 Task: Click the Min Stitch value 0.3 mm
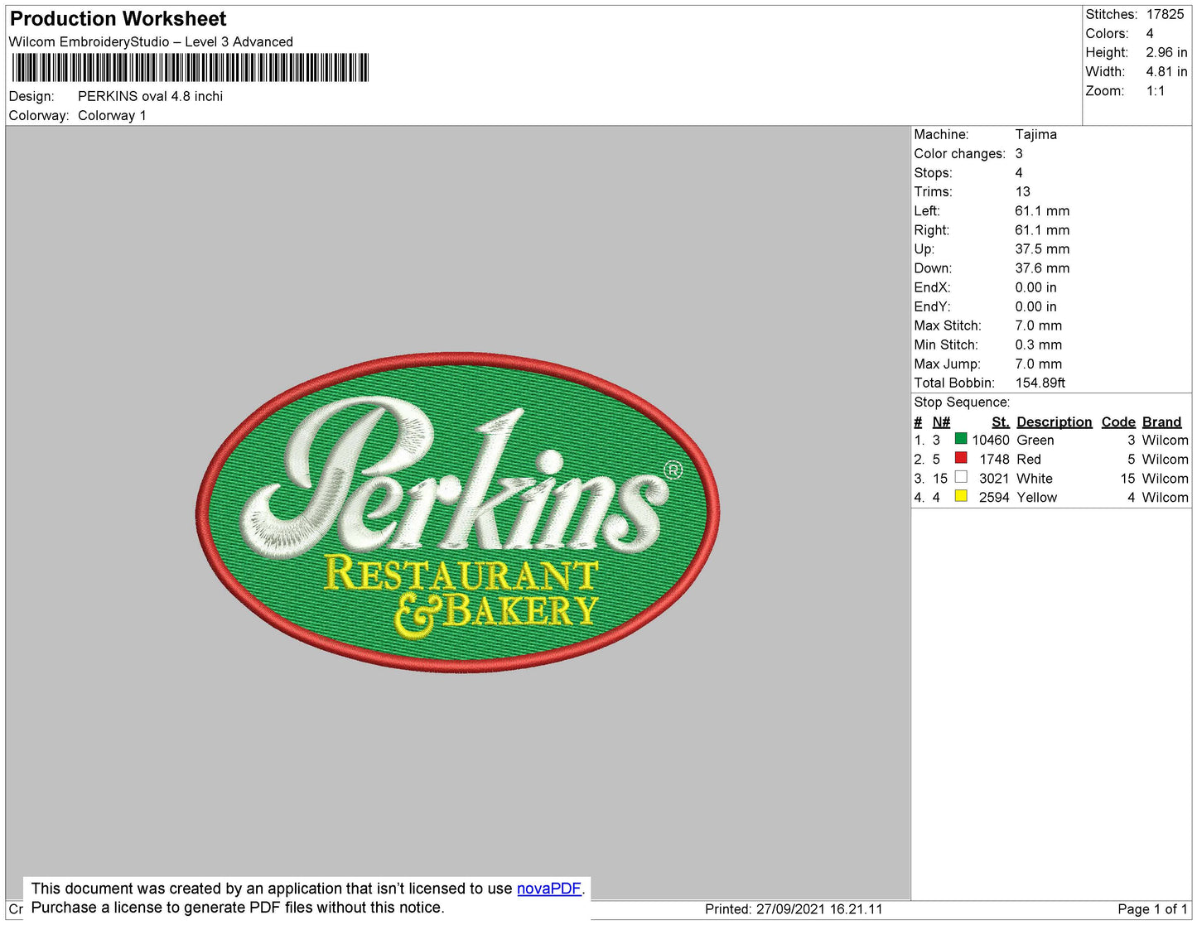(x=1039, y=344)
